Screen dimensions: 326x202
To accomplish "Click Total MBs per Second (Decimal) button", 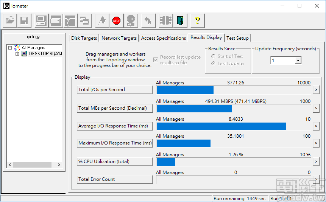I will 115,108.
